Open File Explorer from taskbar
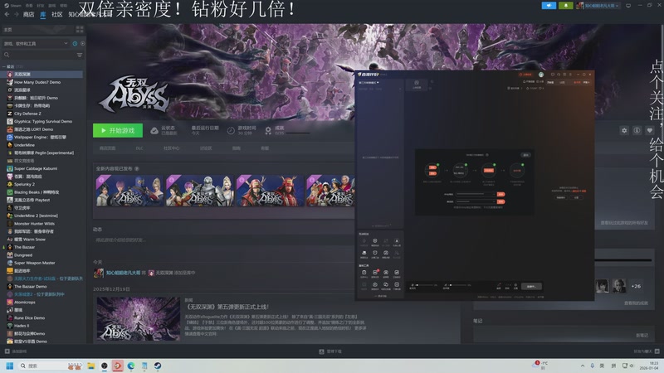This screenshot has height=373, width=664. pos(91,366)
